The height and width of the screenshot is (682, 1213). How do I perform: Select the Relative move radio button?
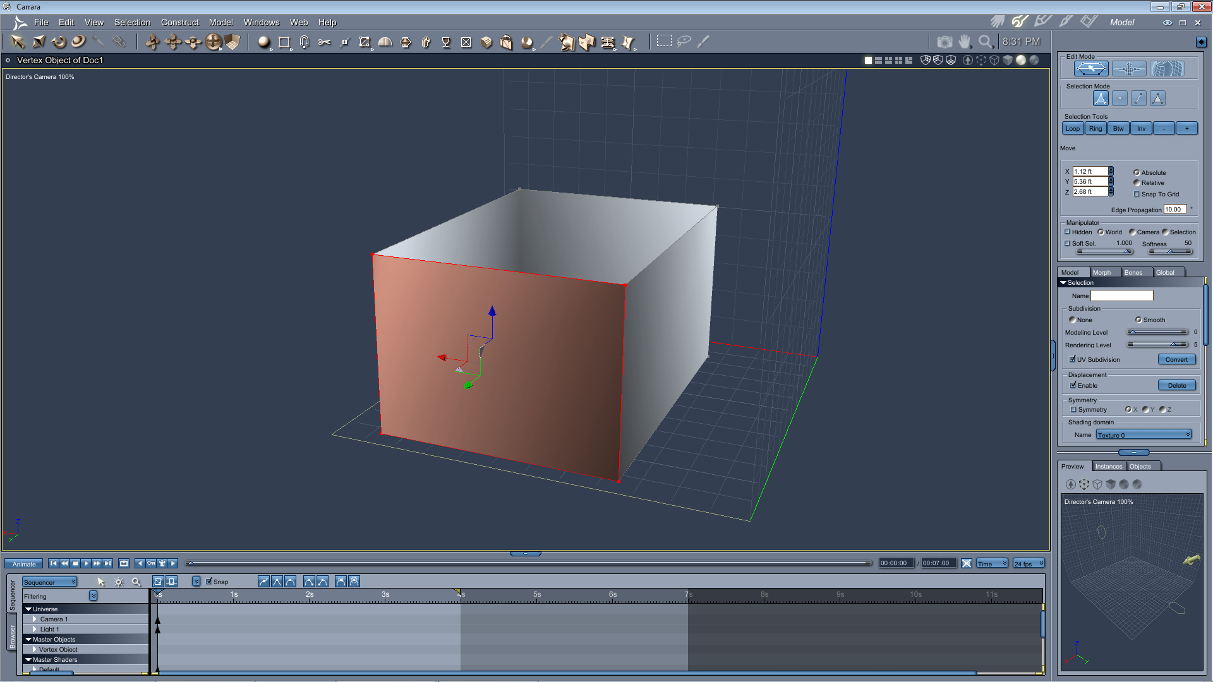(x=1137, y=183)
